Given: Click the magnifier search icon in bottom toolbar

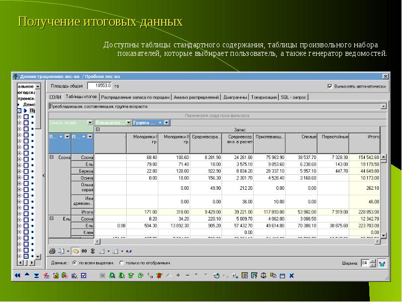Looking at the screenshot, I should click(113, 275).
